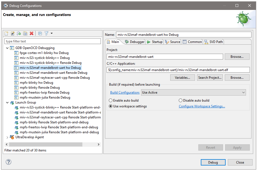Select mpfs-mustein-julia Renode Start-platform-and-debug

(59, 132)
